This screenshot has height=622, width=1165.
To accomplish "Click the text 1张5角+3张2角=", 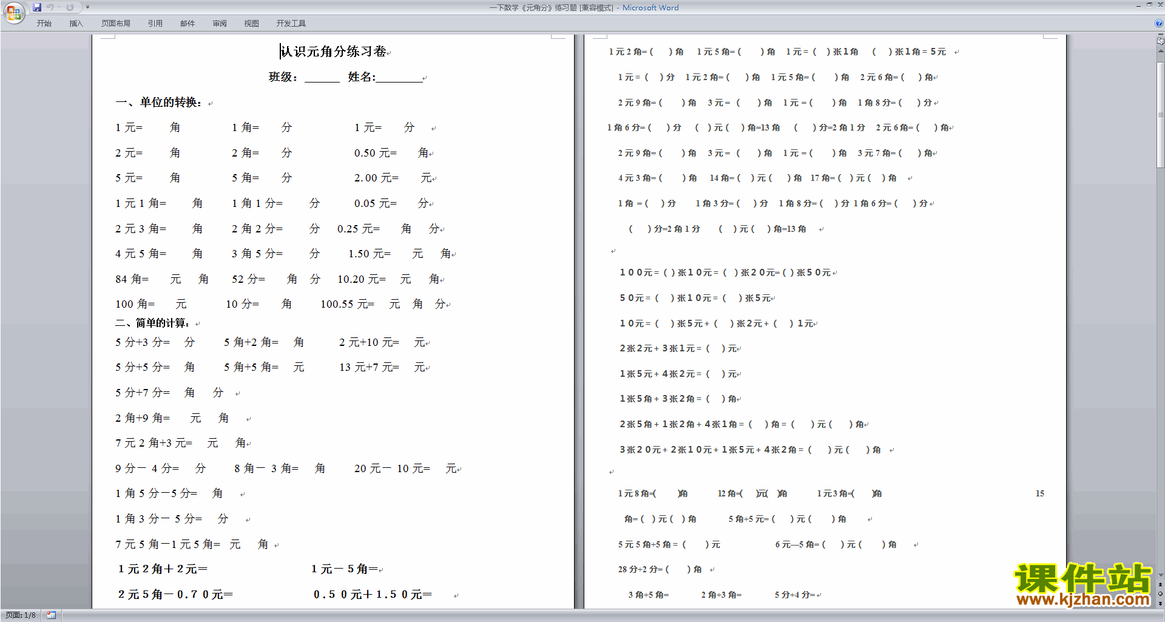I will tap(661, 399).
